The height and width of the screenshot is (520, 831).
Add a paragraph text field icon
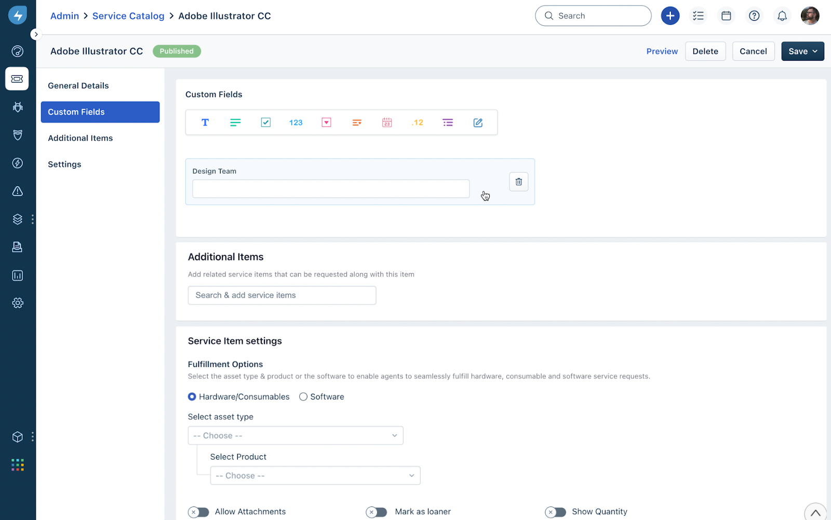[235, 122]
